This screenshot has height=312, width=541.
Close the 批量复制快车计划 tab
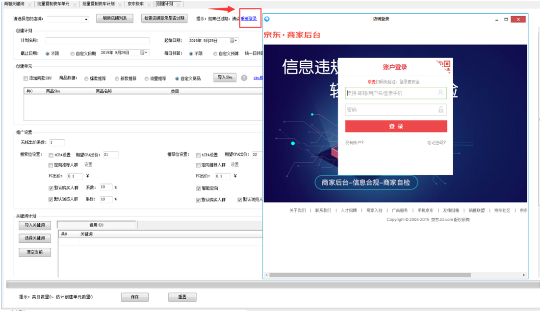[120, 4]
